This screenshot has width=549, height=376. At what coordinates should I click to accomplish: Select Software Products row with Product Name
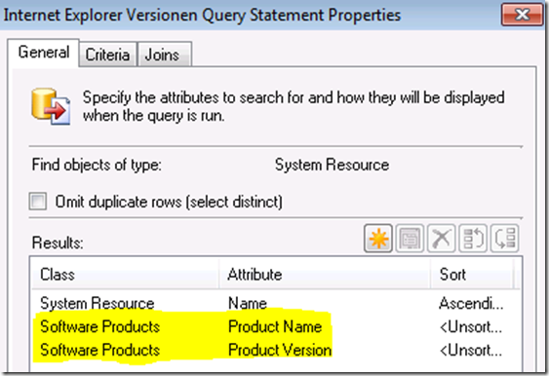coord(277,326)
